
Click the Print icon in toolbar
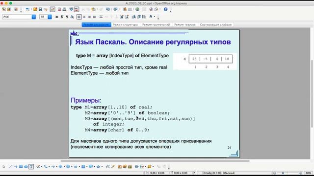(x=64, y=9)
